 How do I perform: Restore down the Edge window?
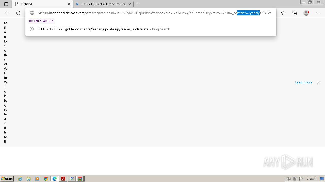pos(310,2)
